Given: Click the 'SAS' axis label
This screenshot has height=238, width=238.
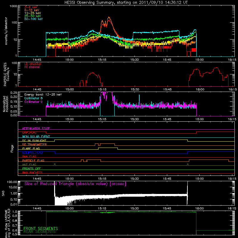Looking at the screenshot, I should click(x=3, y=193).
